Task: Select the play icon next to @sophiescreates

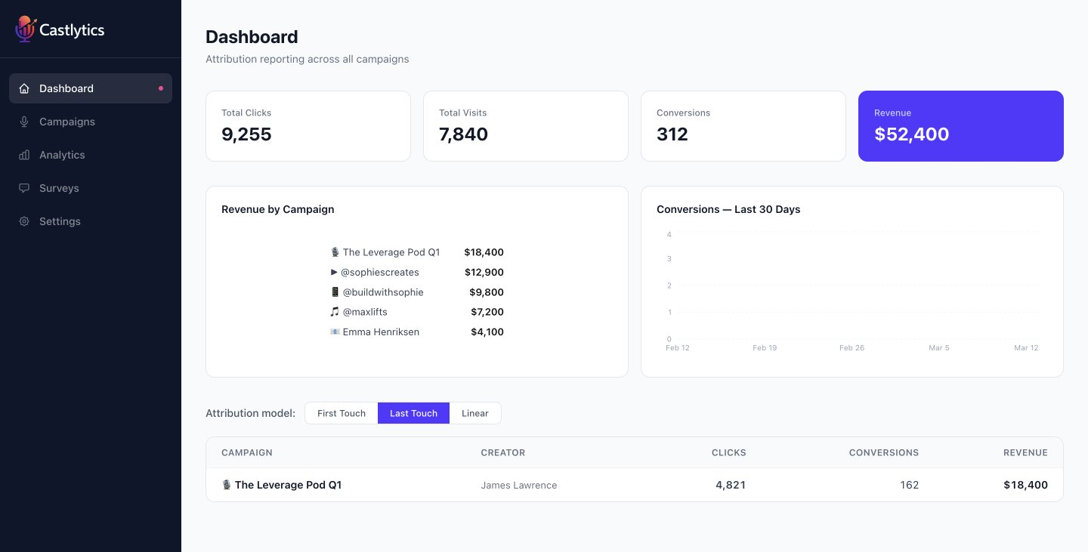Action: coord(334,272)
